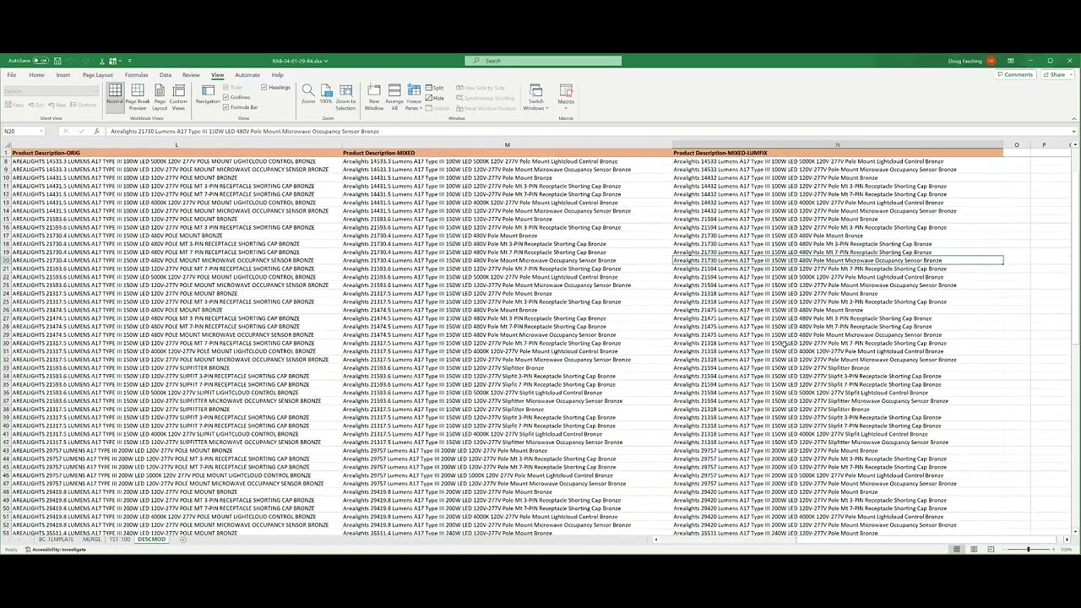The width and height of the screenshot is (1081, 608).
Task: Click the formula bar text field
Action: tap(587, 132)
